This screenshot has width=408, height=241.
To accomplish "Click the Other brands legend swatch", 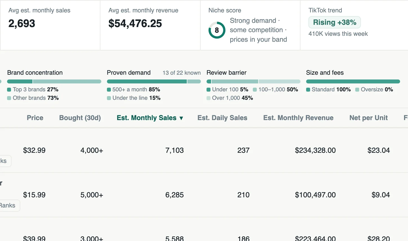I will point(9,98).
